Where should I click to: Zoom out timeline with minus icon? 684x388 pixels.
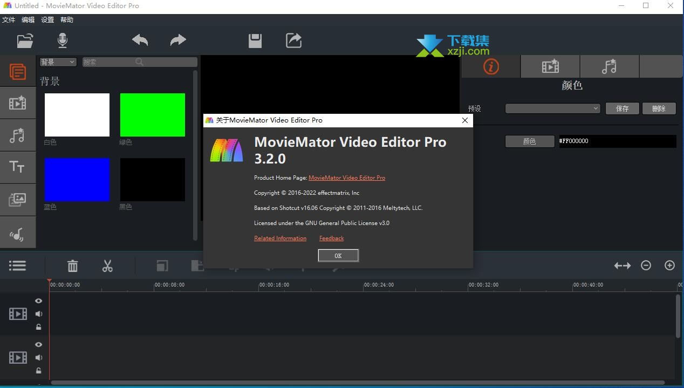[x=646, y=266]
